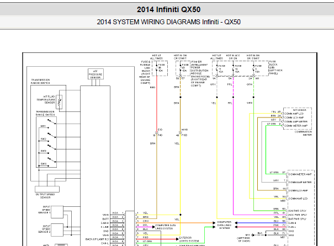Image resolution: width=334 pixels, height=246 pixels.
Task: Click the A/T CHECK label
Action: 299,110
